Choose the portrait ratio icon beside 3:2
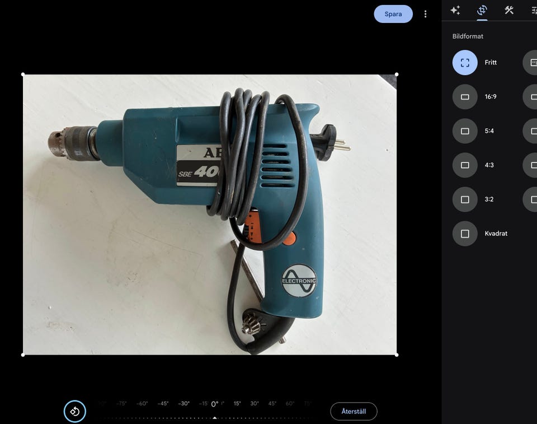 pyautogui.click(x=530, y=199)
